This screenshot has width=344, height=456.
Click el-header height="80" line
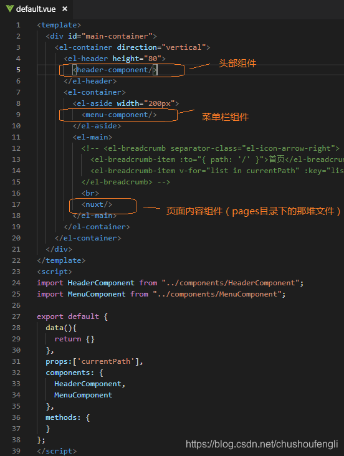115,59
